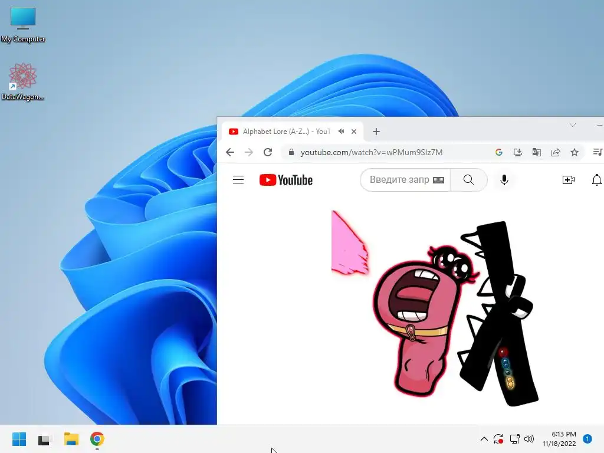Open volume tray icon
604x453 pixels.
coord(529,439)
